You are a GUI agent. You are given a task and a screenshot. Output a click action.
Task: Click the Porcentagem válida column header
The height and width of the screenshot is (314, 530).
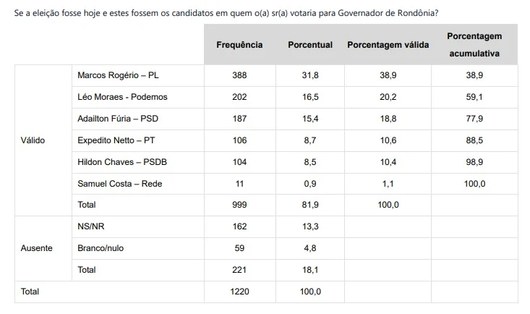point(388,45)
